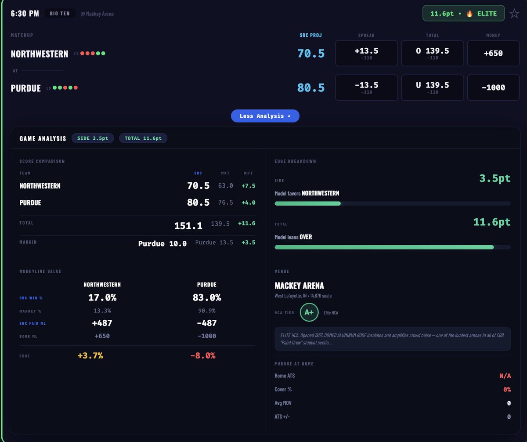
Task: Click 3.5pt side edge value
Action: (495, 178)
